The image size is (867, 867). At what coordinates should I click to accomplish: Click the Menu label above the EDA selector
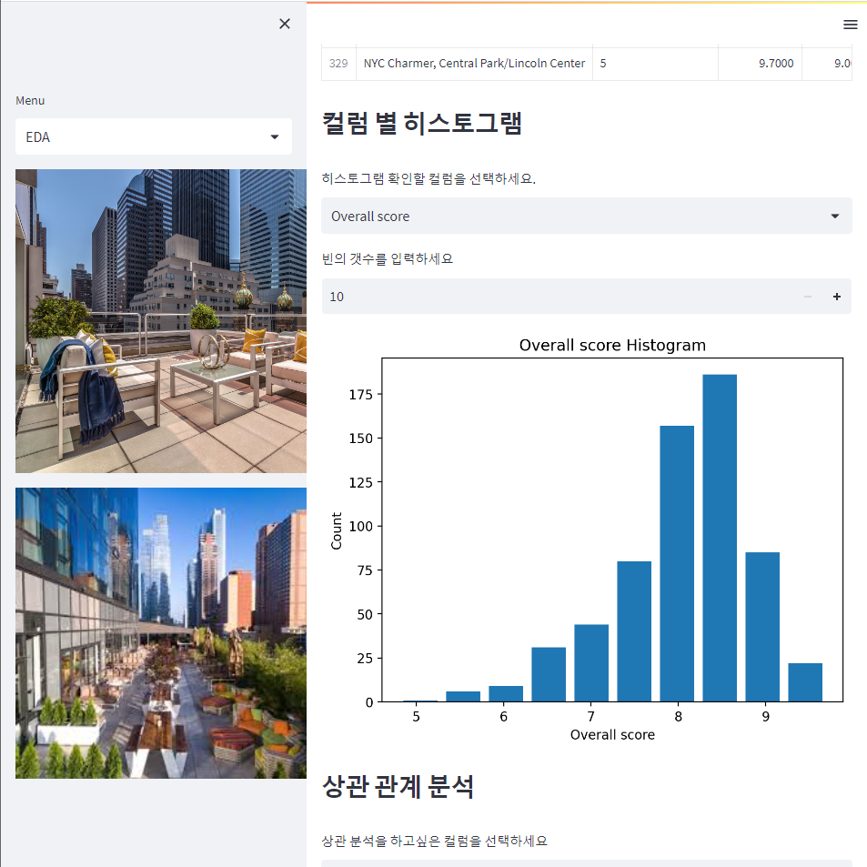30,100
